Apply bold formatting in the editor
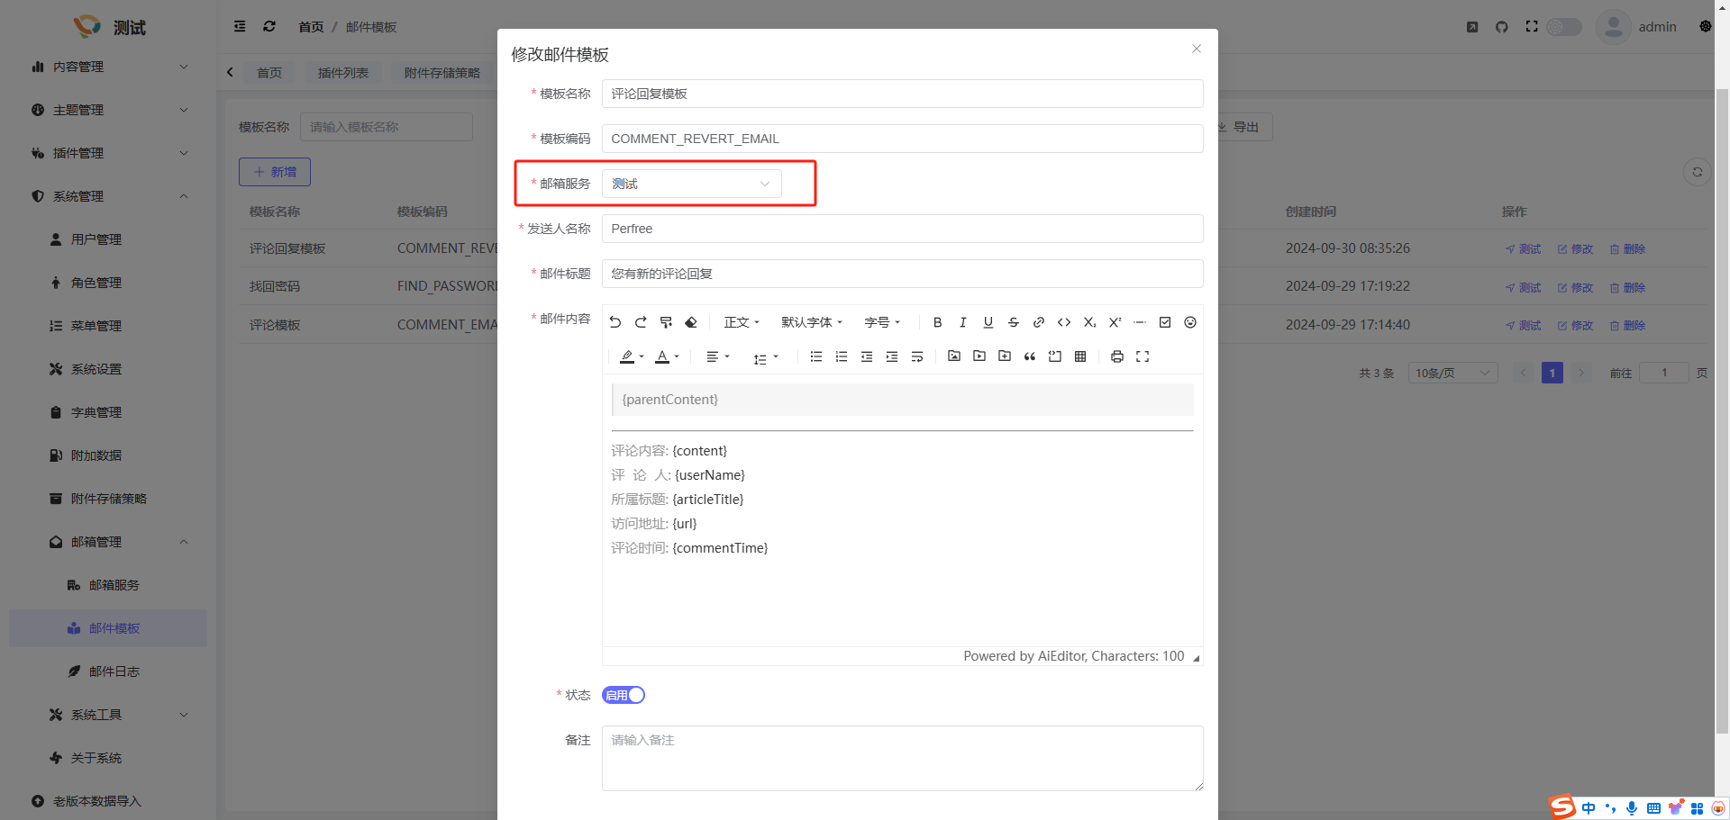 pos(937,322)
